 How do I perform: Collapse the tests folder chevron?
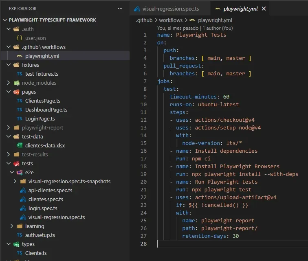click(x=9, y=163)
